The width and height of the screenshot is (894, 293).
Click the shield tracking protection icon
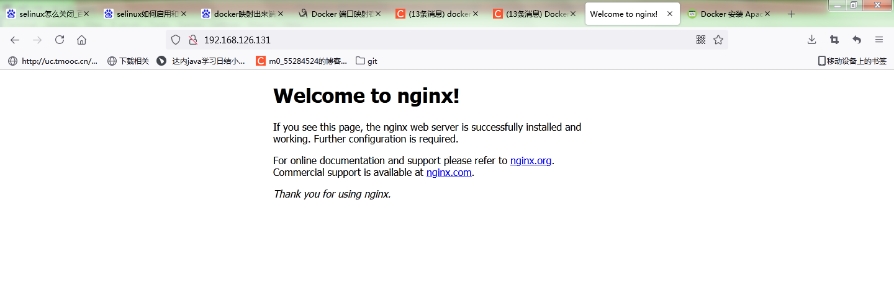176,40
